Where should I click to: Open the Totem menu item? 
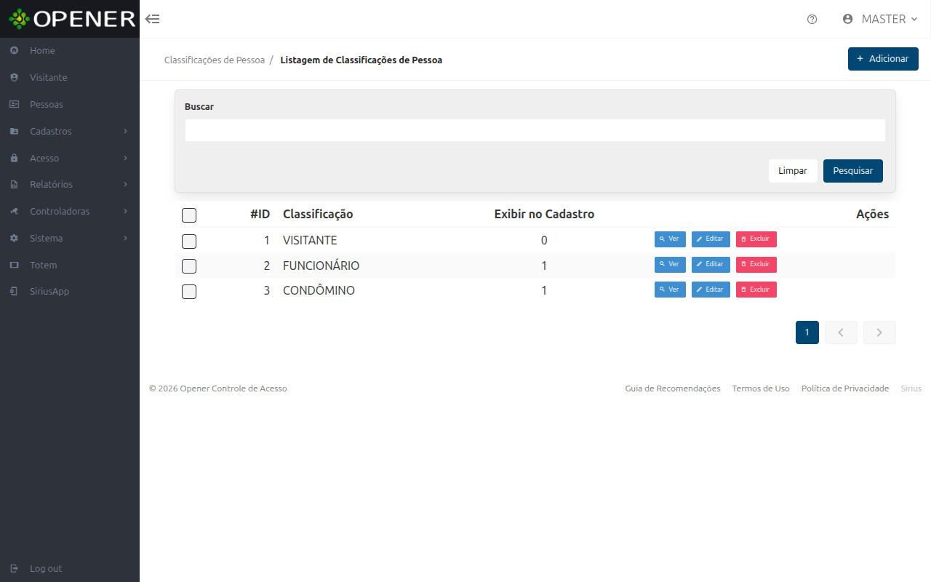(x=70, y=266)
